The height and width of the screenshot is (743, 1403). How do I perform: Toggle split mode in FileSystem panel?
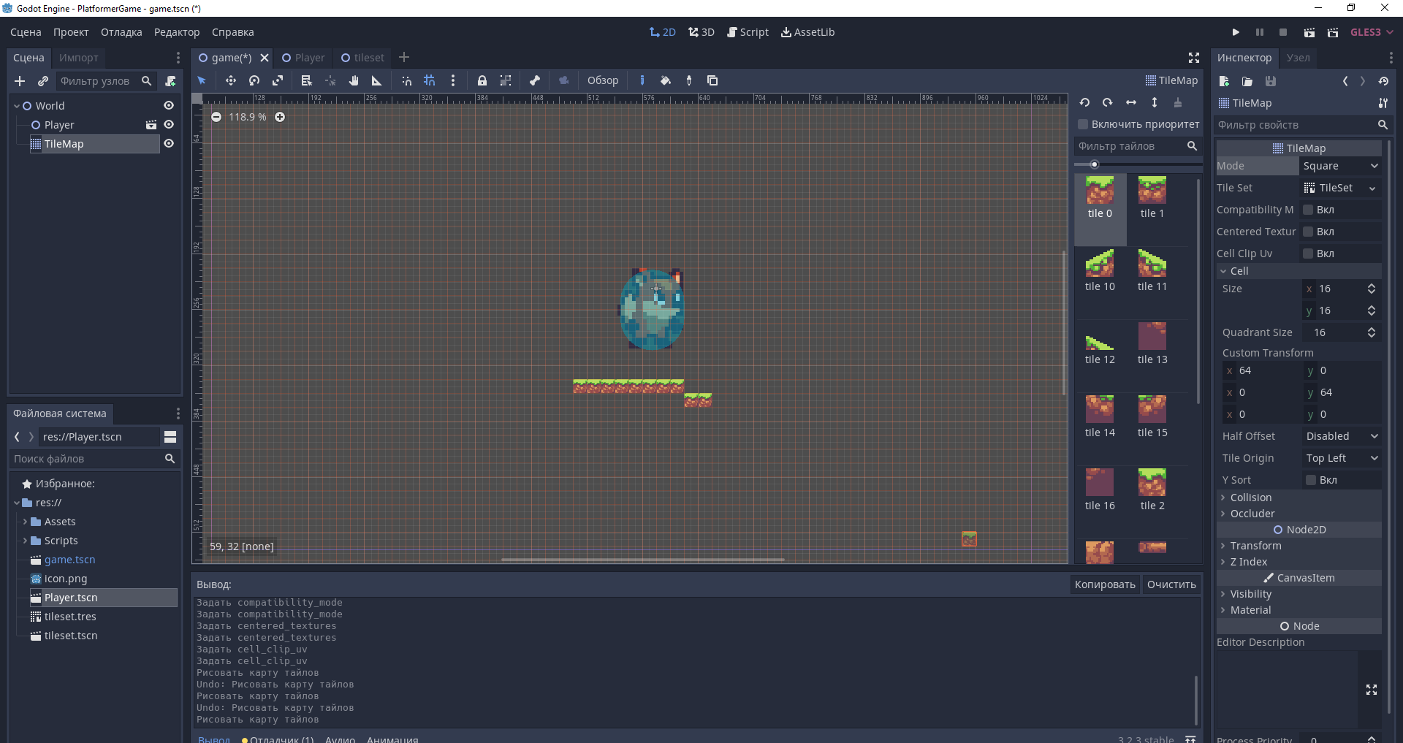(x=170, y=437)
